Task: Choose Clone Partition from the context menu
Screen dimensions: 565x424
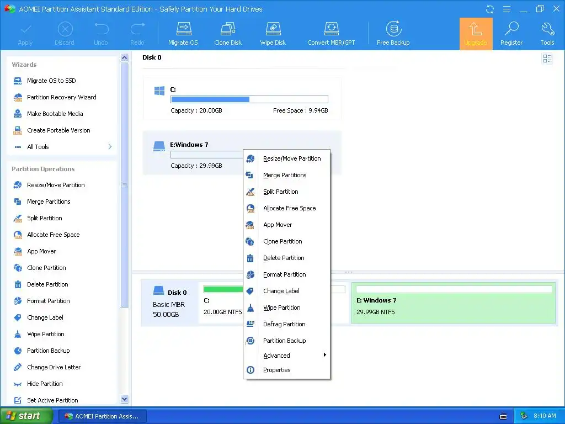Action: coord(287,242)
